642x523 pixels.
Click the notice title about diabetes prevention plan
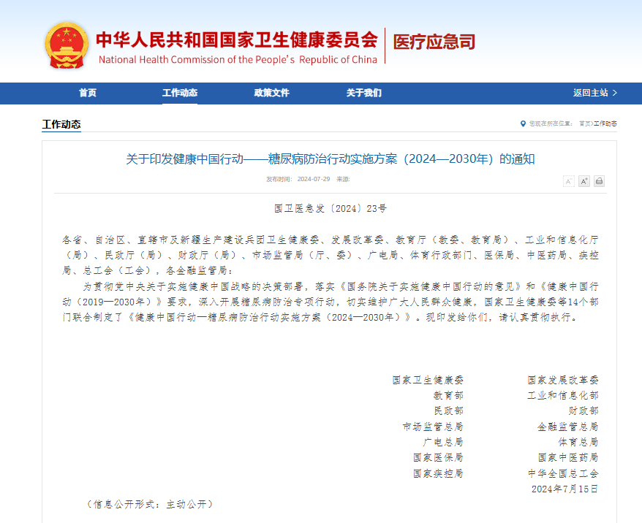click(x=331, y=159)
